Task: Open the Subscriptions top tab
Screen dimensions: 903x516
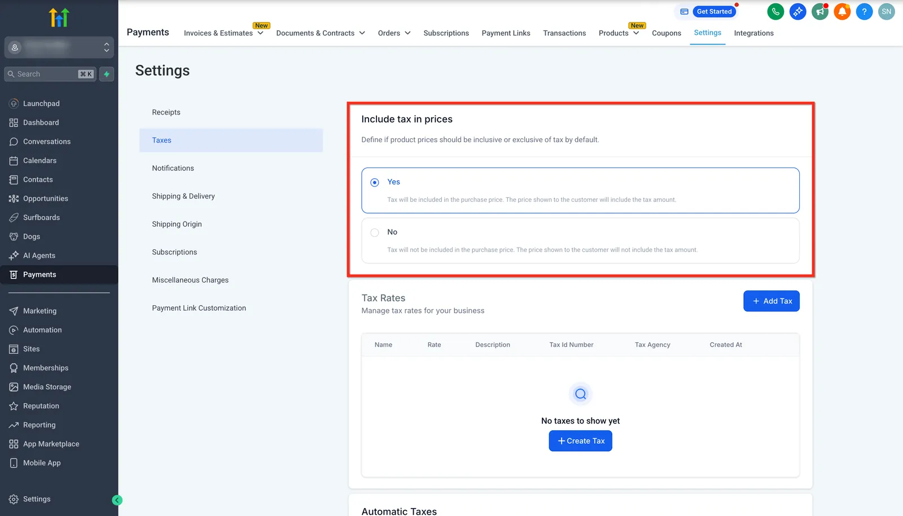Action: pyautogui.click(x=446, y=33)
